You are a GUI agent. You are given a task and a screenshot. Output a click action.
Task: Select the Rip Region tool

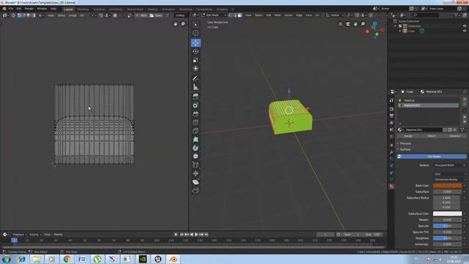(196, 191)
